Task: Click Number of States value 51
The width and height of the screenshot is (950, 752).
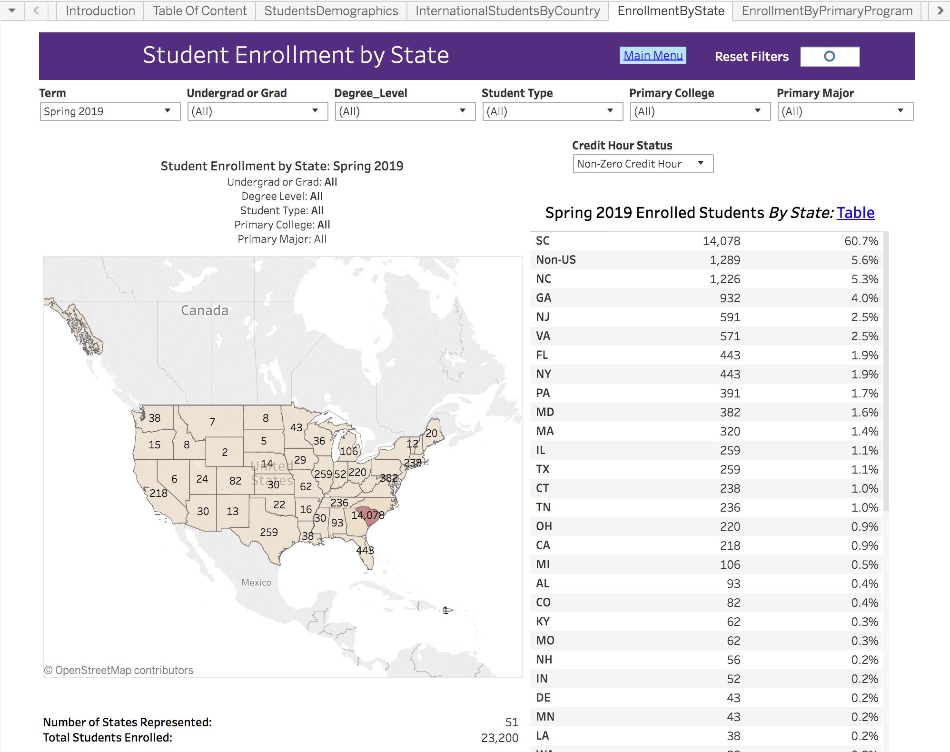Action: (x=512, y=722)
